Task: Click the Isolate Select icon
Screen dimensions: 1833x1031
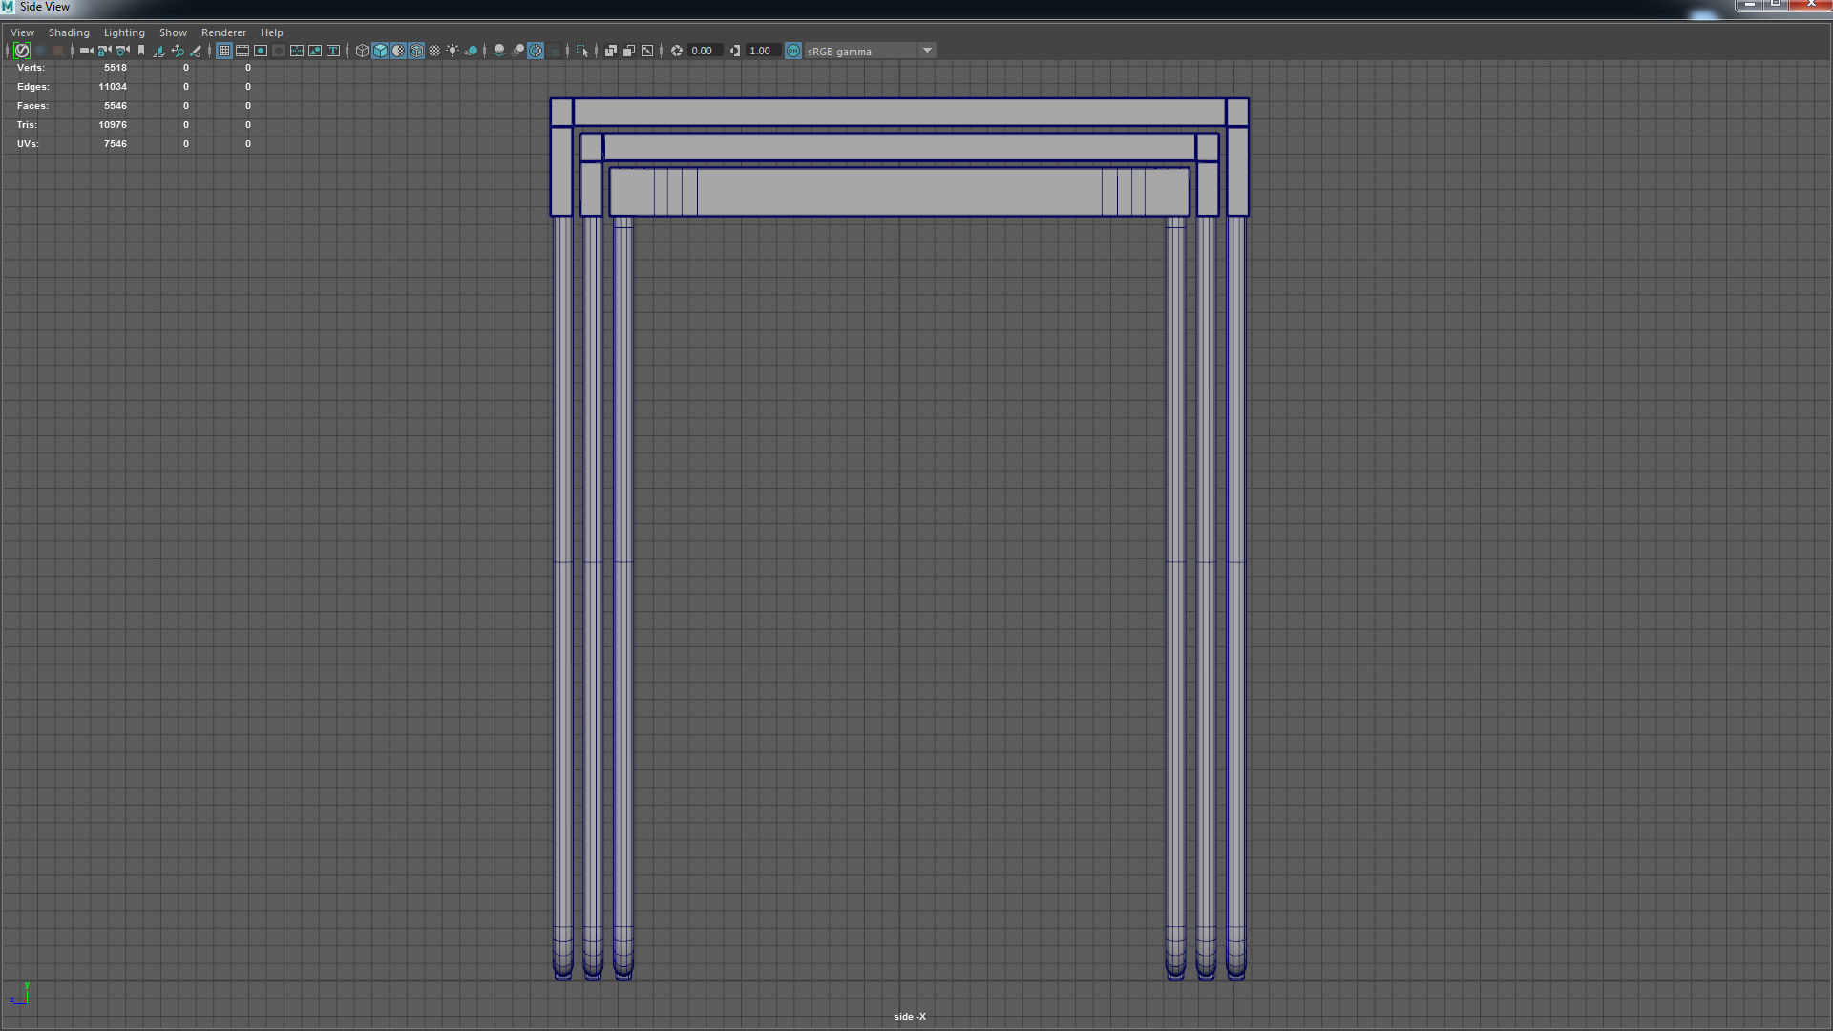Action: pos(582,51)
